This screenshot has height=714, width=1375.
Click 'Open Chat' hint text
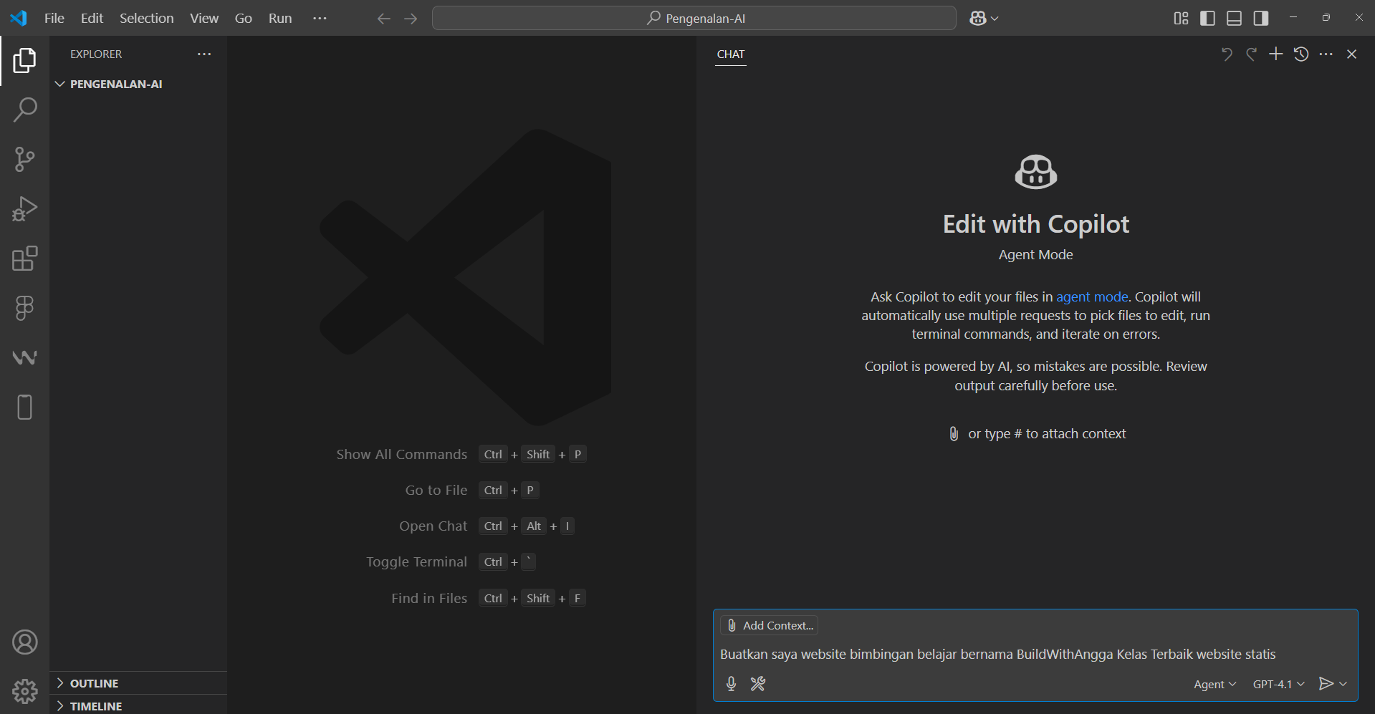(433, 526)
